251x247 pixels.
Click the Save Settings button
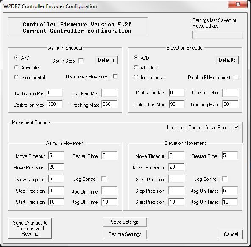pyautogui.click(x=125, y=222)
